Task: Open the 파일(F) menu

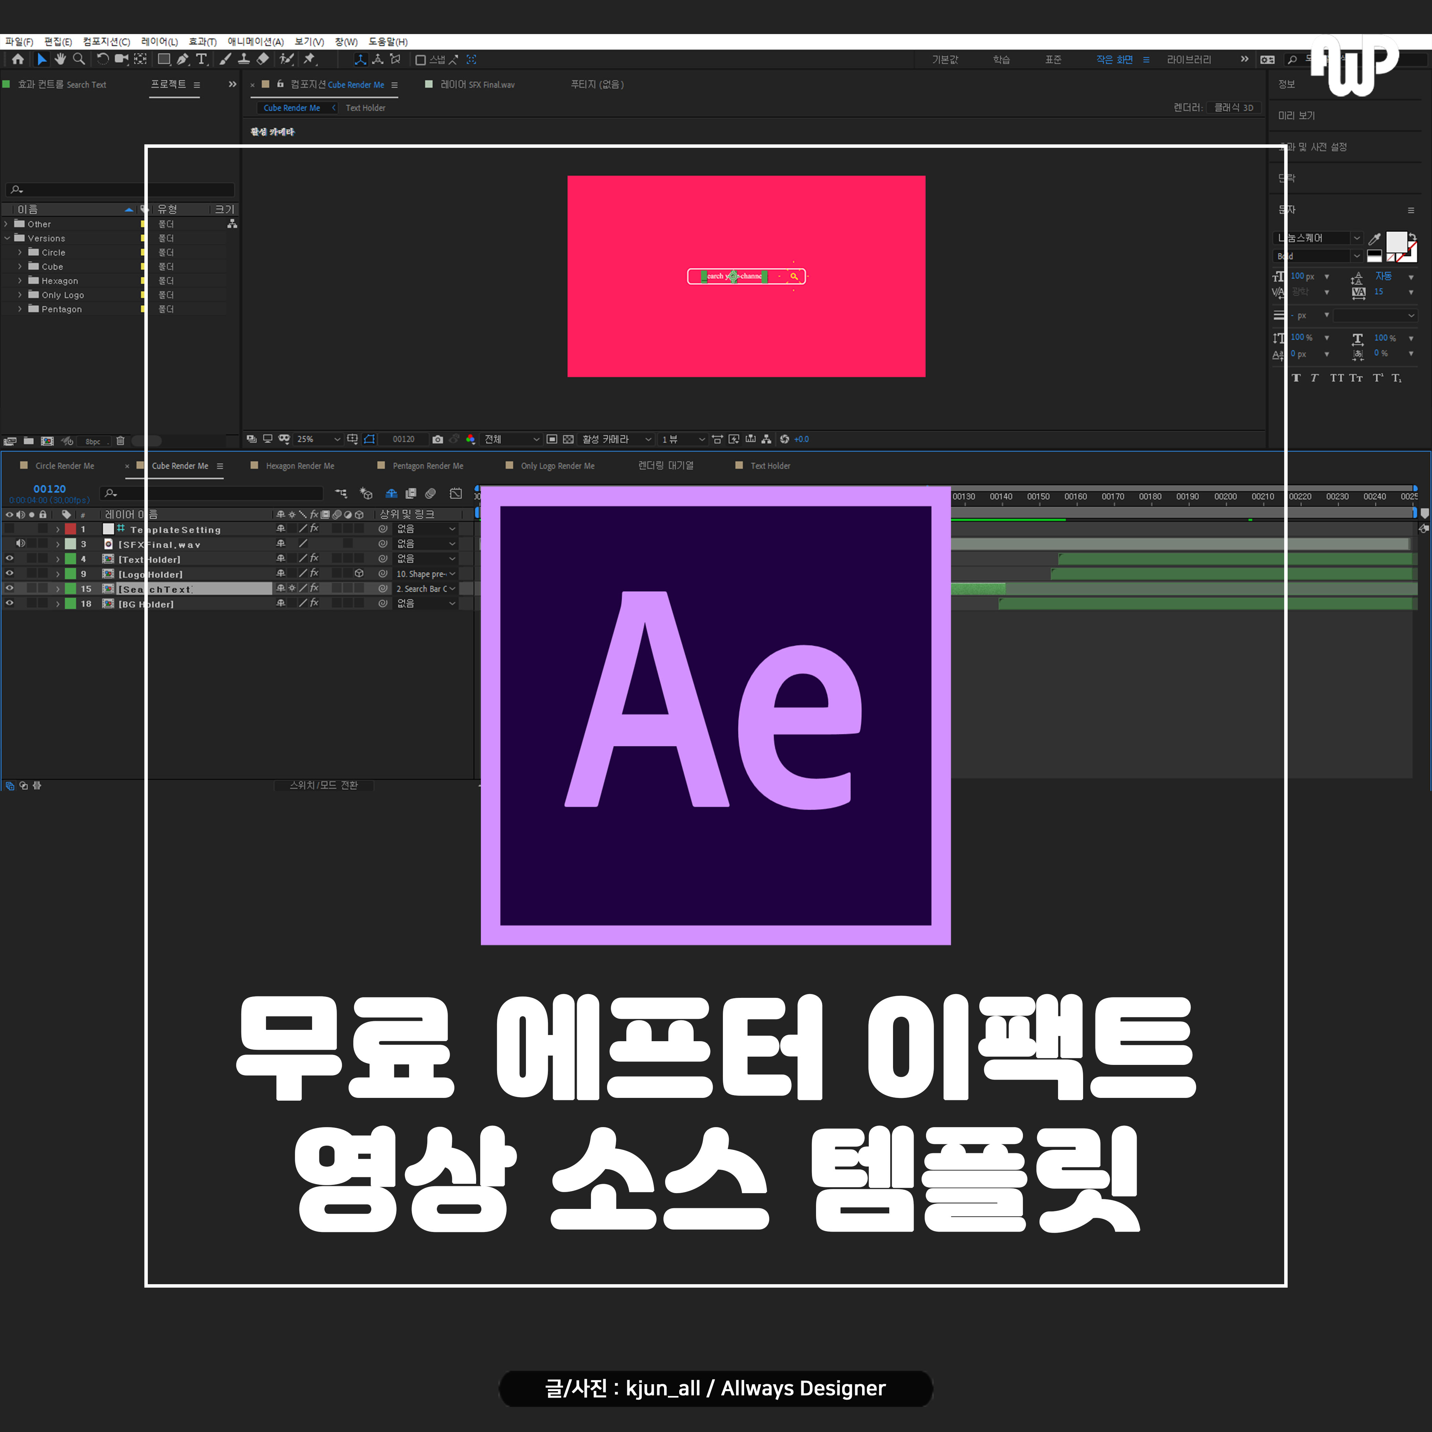Action: coord(19,42)
